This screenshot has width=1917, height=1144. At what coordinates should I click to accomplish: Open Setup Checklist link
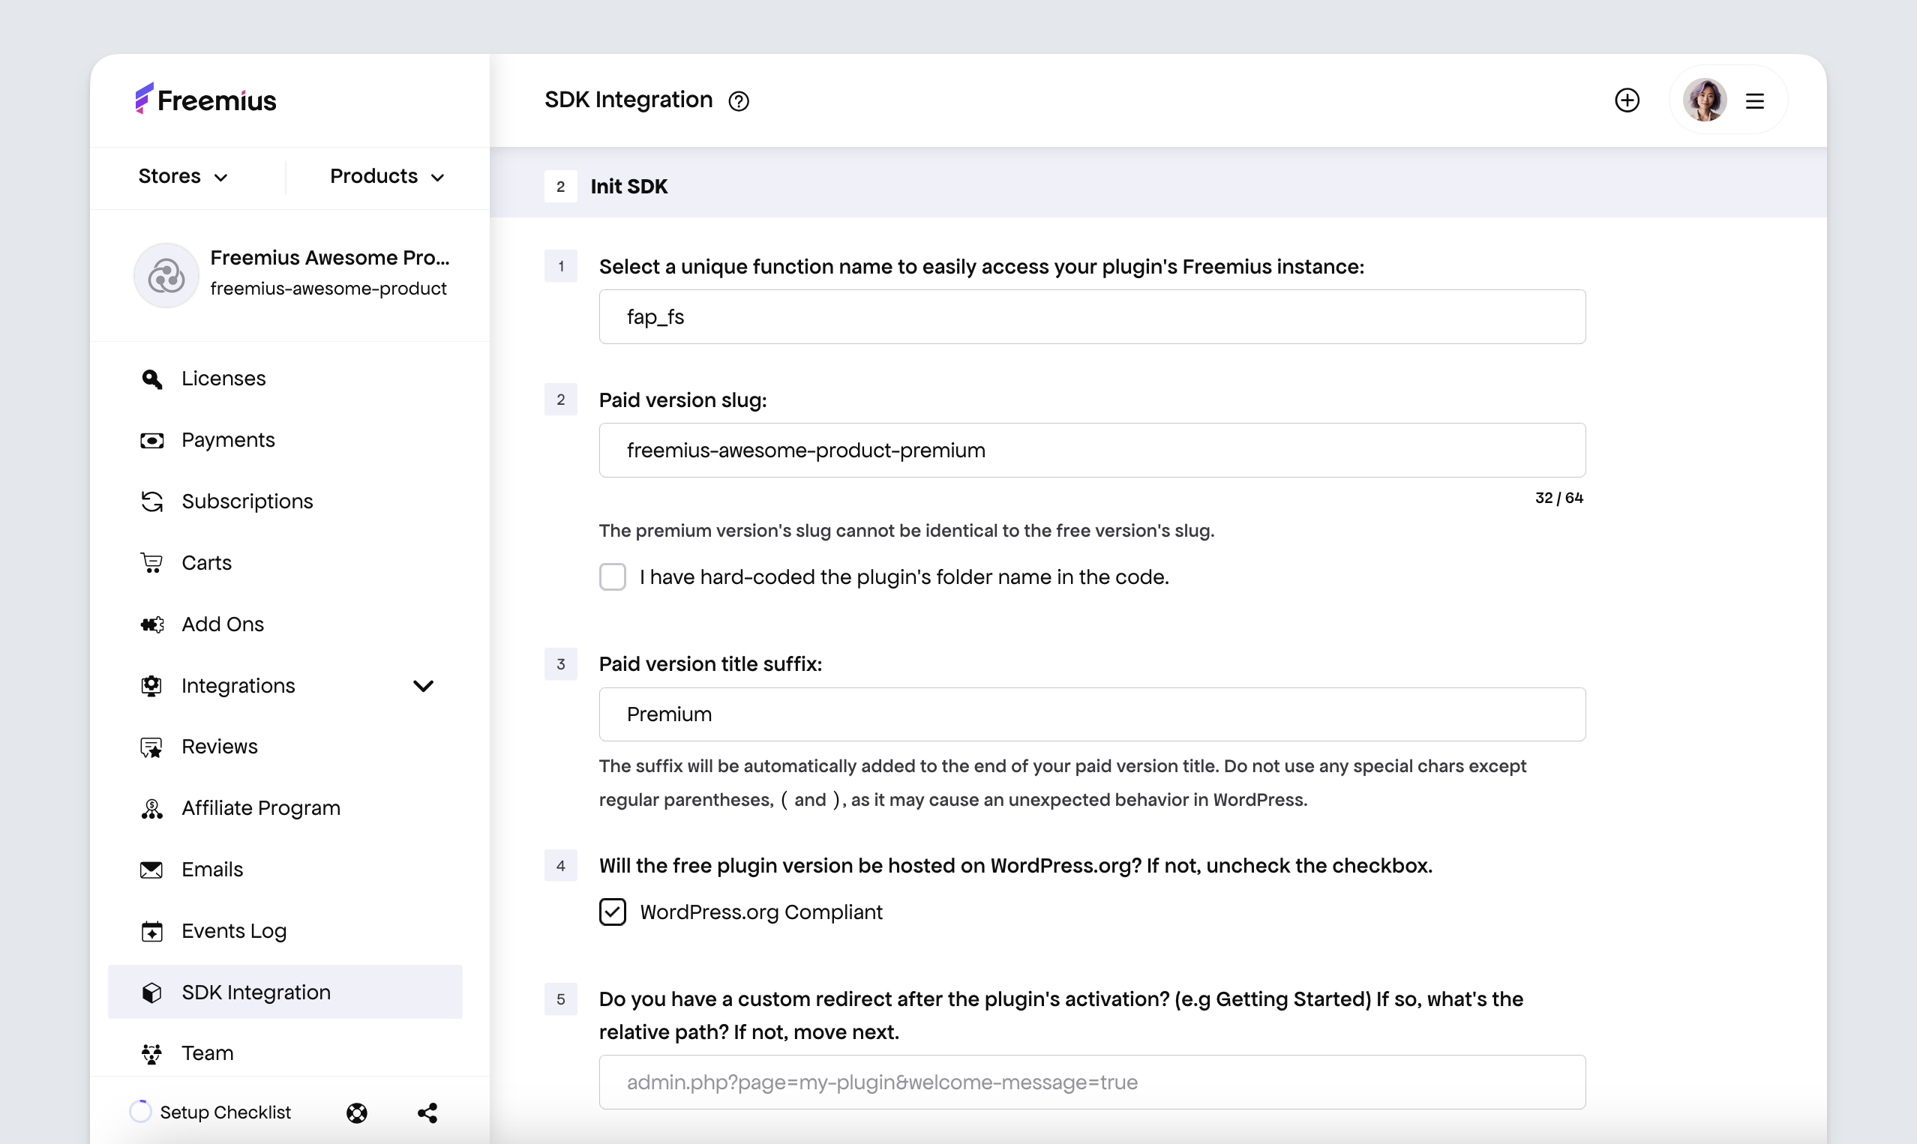tap(225, 1113)
